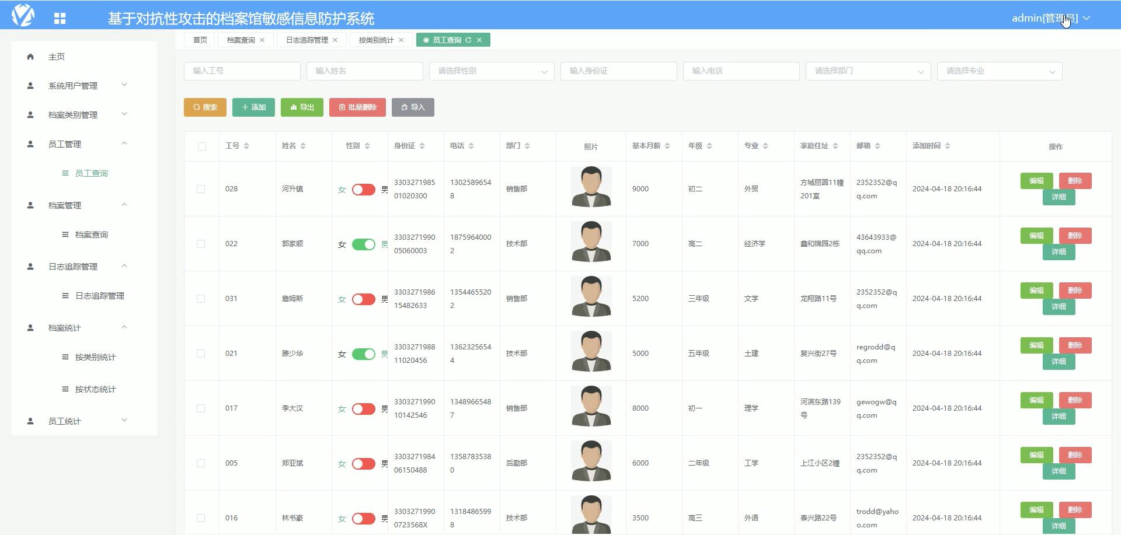This screenshot has height=535, width=1121.
Task: Click 编辑 for employee 017 李大汉
Action: point(1036,400)
